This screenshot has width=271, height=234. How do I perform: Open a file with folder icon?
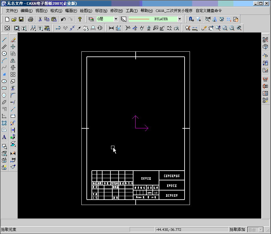click(14, 19)
